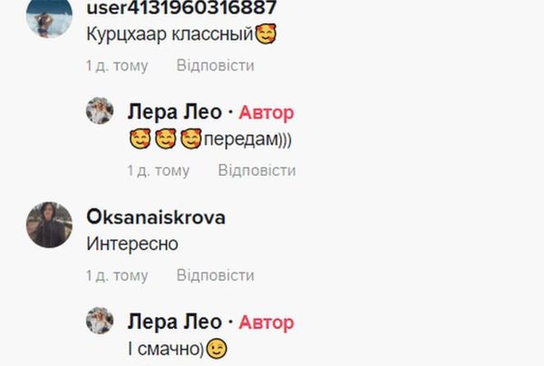Image resolution: width=544 pixels, height=366 pixels.
Task: Click third hearts emoji before передам
Action: click(x=191, y=139)
